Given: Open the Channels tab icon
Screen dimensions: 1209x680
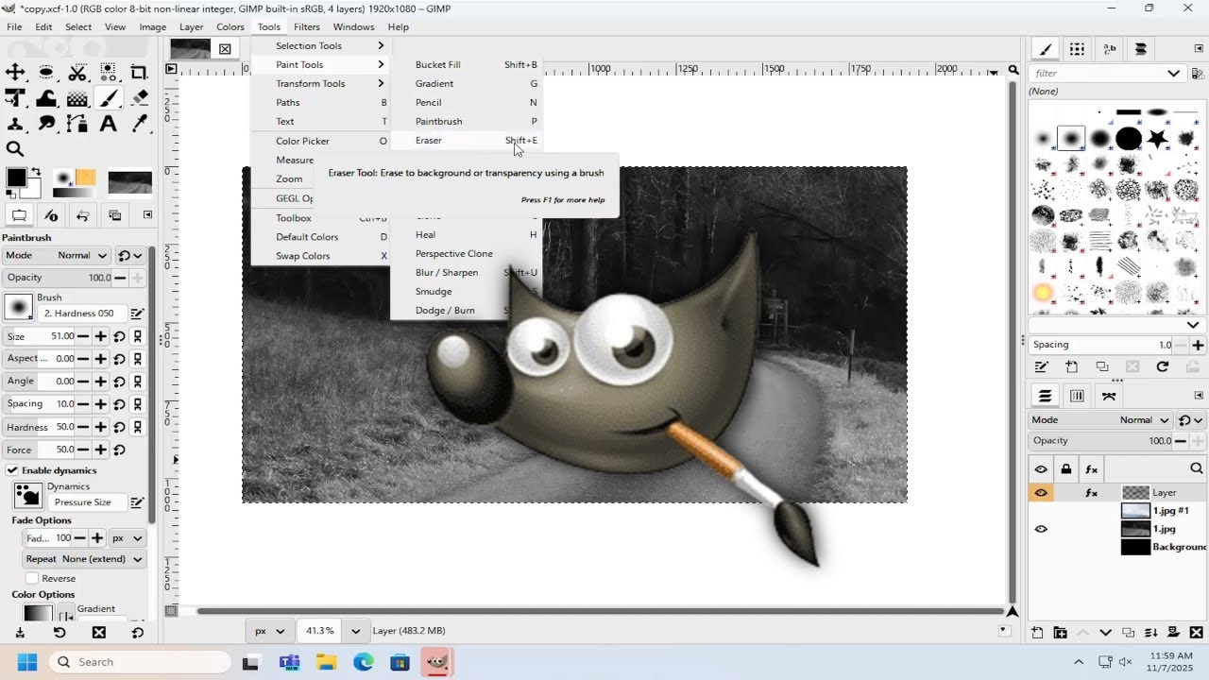Looking at the screenshot, I should pyautogui.click(x=1076, y=396).
